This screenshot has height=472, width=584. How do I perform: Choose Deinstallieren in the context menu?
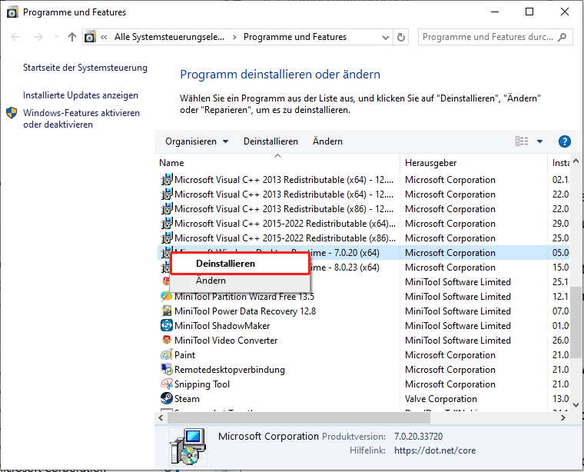click(240, 264)
